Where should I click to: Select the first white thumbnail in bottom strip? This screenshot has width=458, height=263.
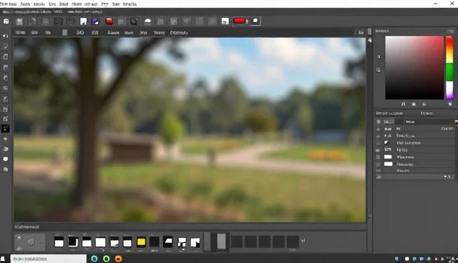[x=59, y=242]
